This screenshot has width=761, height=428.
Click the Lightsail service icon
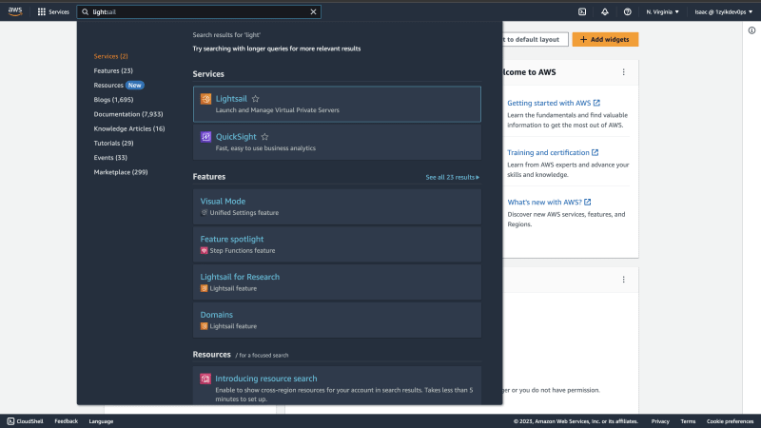pyautogui.click(x=205, y=99)
